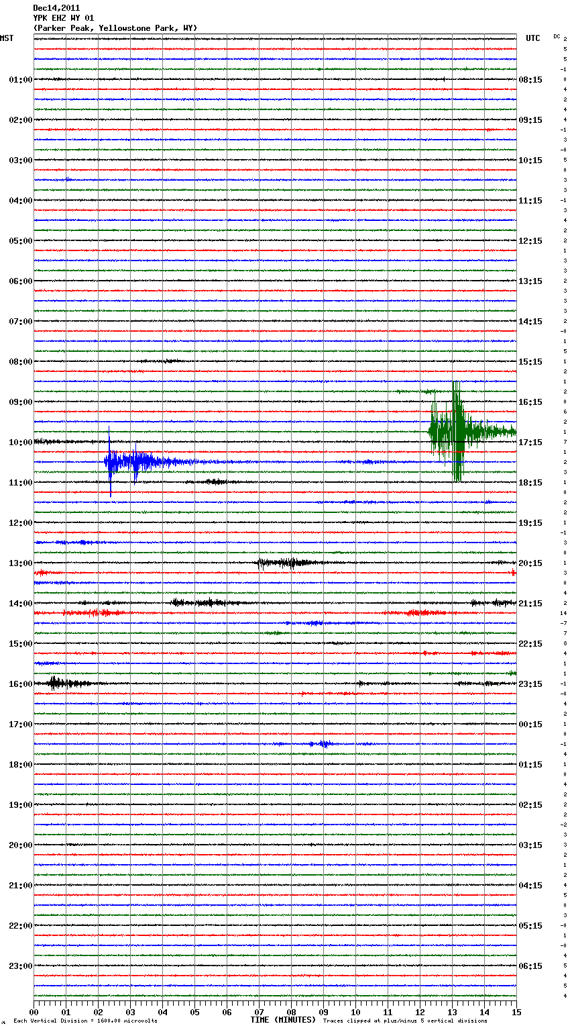
Task: Select the station code 'YPK EHZ WY 01'
Action: [x=63, y=18]
